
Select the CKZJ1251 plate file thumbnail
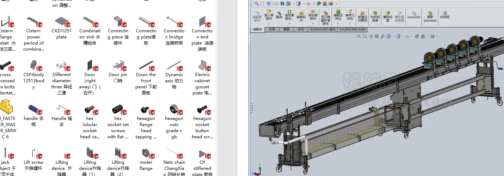[x=62, y=22]
